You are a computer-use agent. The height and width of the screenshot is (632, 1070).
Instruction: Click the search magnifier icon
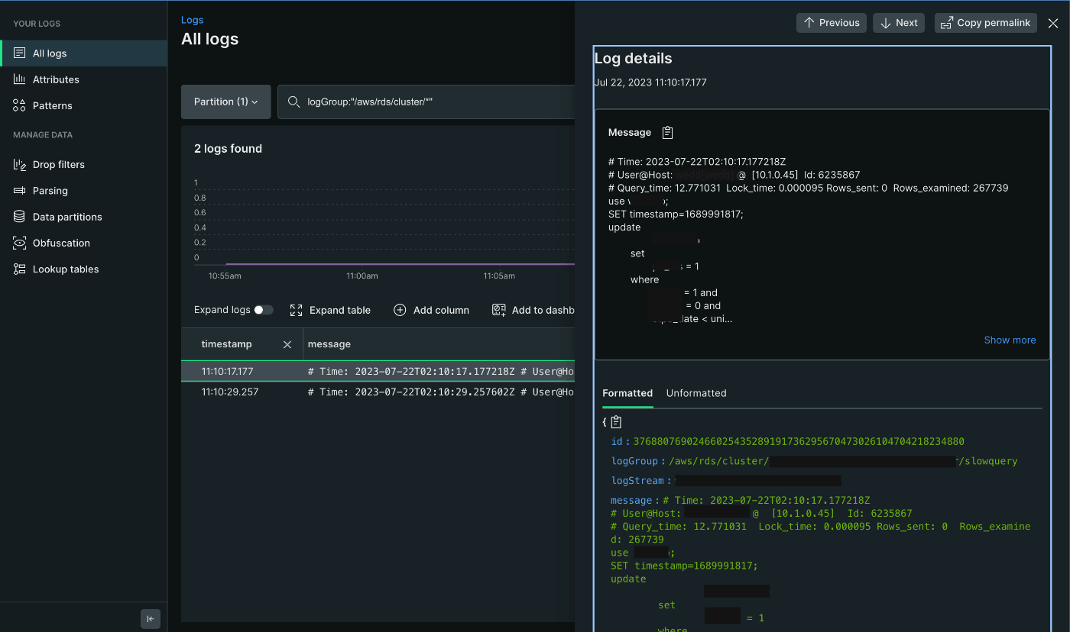(293, 102)
